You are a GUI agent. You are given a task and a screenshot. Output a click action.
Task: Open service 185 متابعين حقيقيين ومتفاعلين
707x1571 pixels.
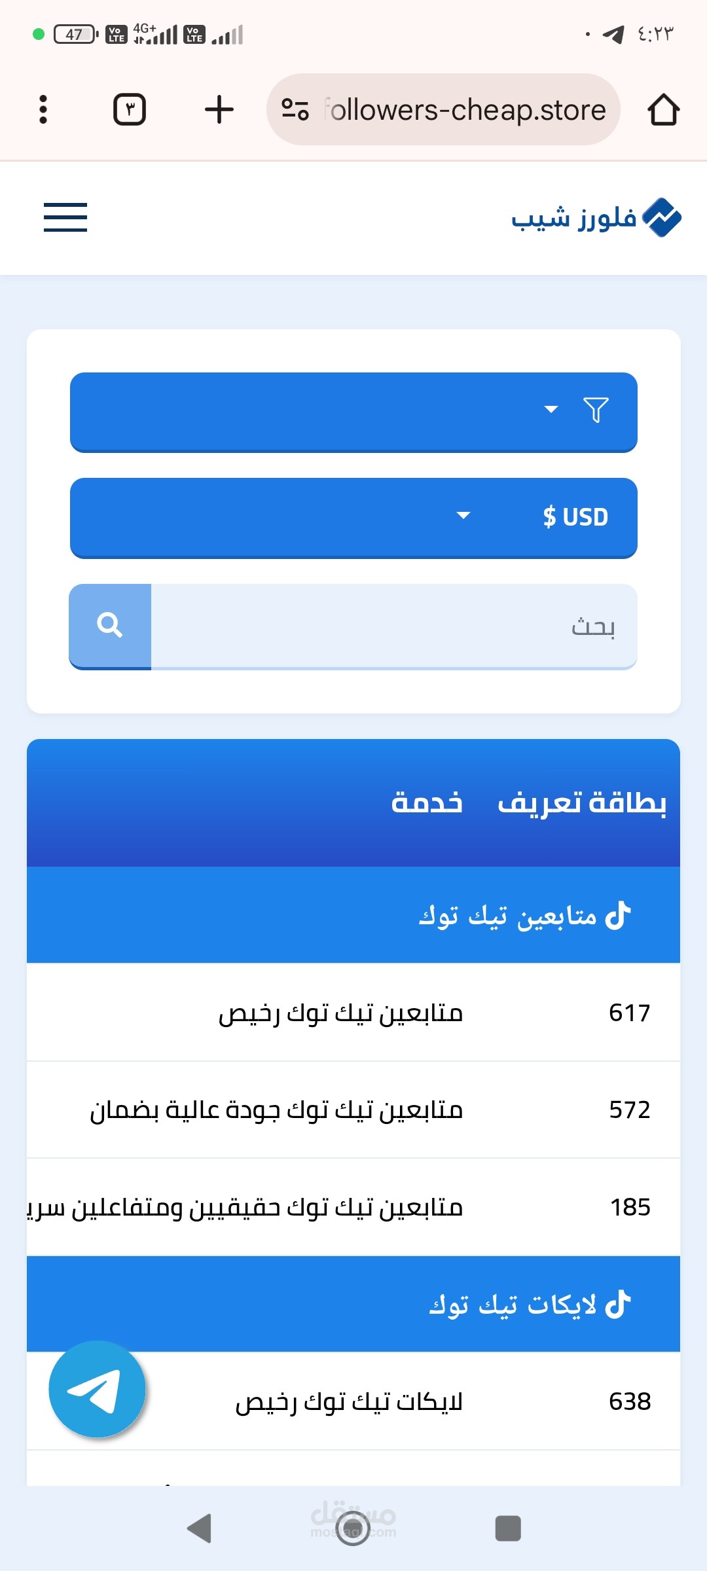(x=262, y=1207)
